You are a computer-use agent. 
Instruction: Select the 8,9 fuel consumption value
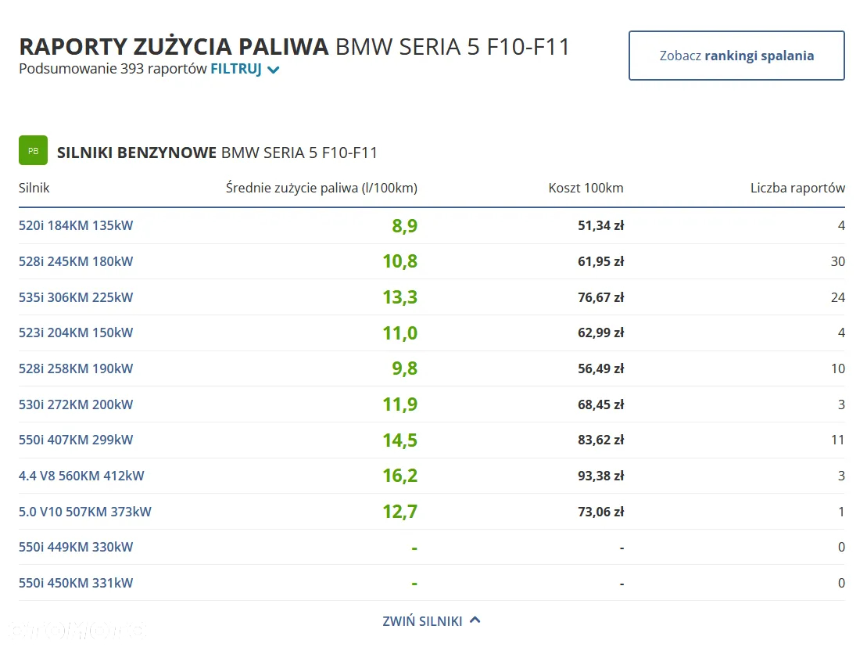point(405,226)
